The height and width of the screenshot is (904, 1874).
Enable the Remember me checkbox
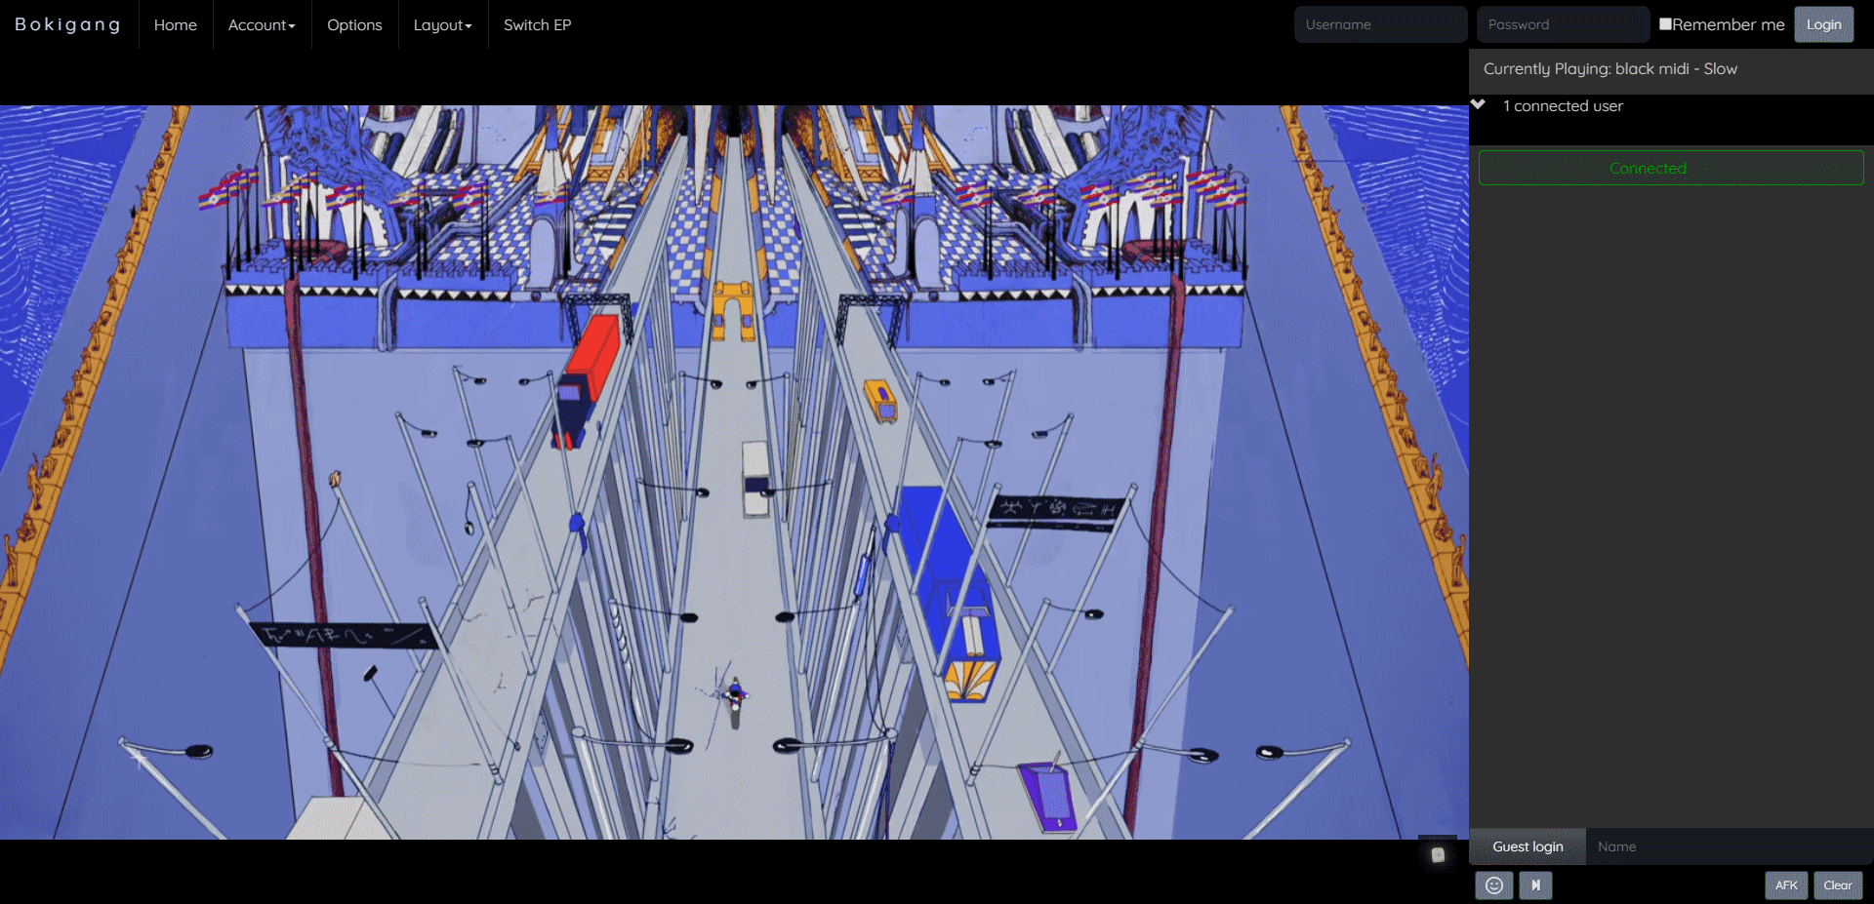(x=1665, y=23)
